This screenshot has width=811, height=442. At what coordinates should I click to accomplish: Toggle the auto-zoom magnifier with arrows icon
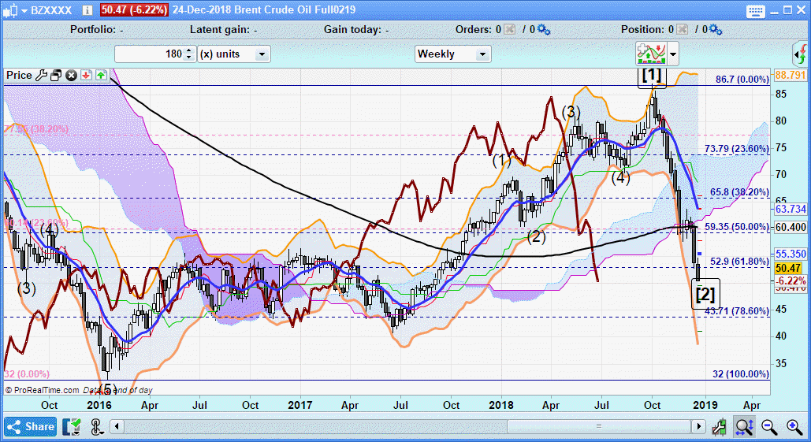pos(744,426)
